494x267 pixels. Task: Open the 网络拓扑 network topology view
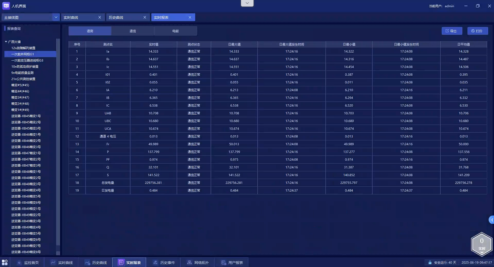tap(198, 263)
